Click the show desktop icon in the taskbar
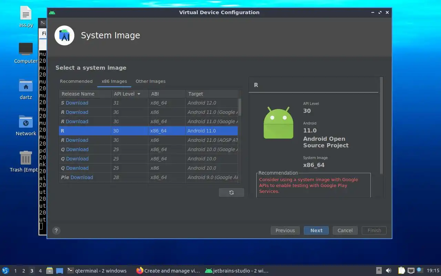This screenshot has height=276, width=441. click(x=60, y=271)
